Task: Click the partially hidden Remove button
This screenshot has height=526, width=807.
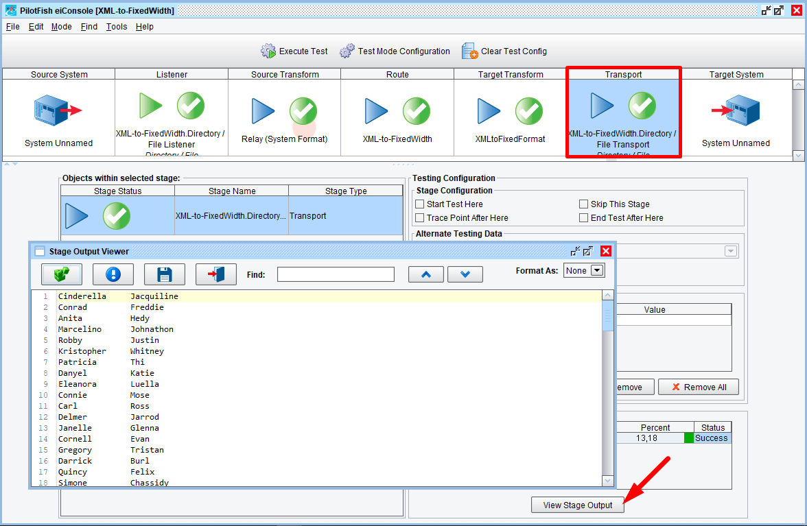Action: tap(635, 387)
